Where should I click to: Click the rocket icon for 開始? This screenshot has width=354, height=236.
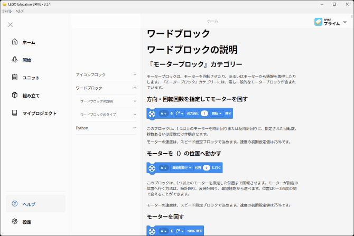[15, 60]
